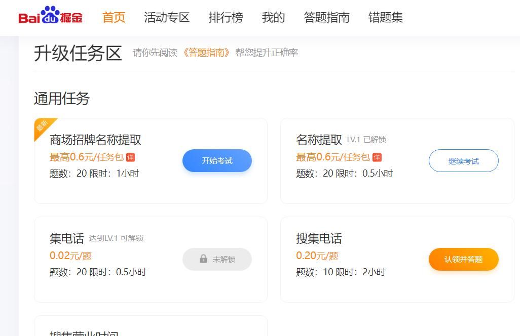Go to the 我的 section
This screenshot has width=520, height=336.
273,18
